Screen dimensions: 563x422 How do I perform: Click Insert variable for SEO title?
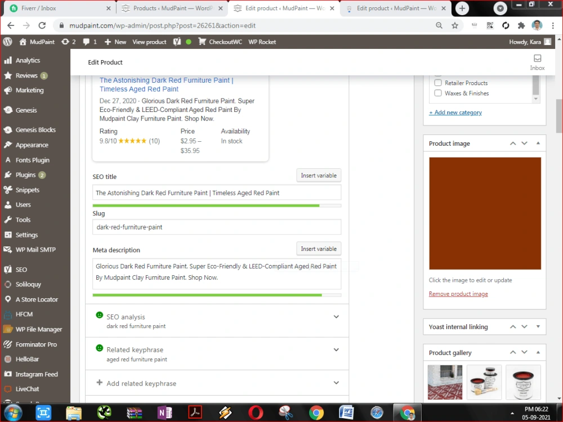point(319,176)
